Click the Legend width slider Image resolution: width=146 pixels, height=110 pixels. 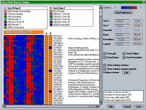(x=122, y=44)
